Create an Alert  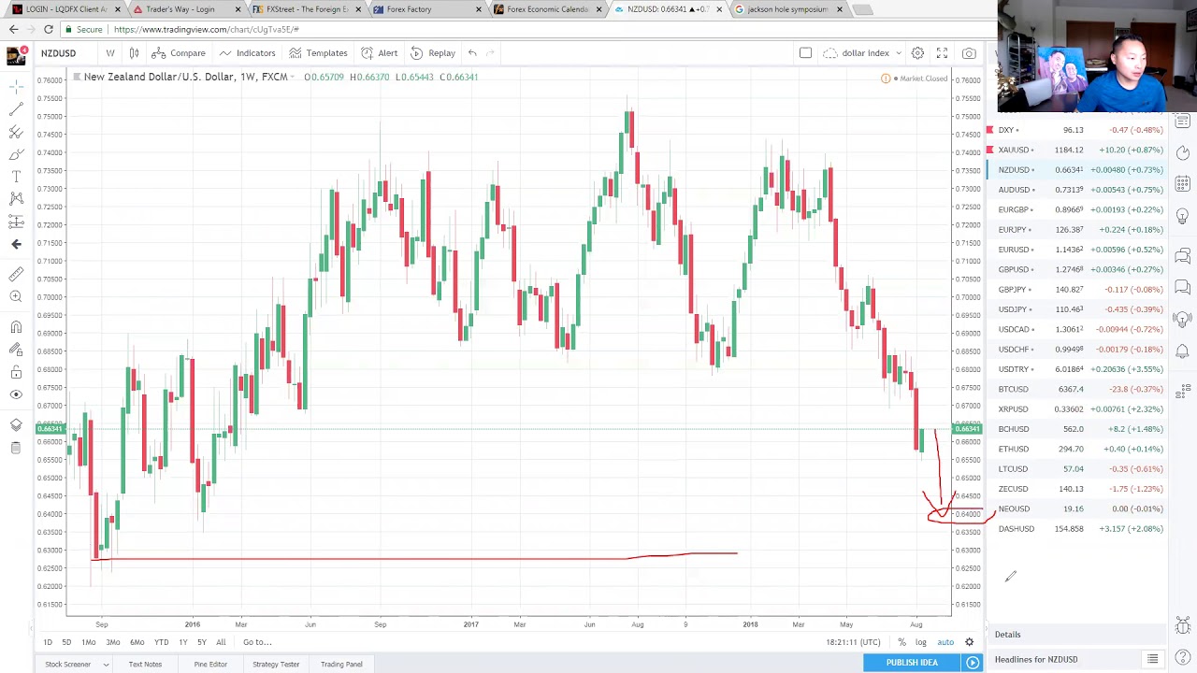[379, 53]
